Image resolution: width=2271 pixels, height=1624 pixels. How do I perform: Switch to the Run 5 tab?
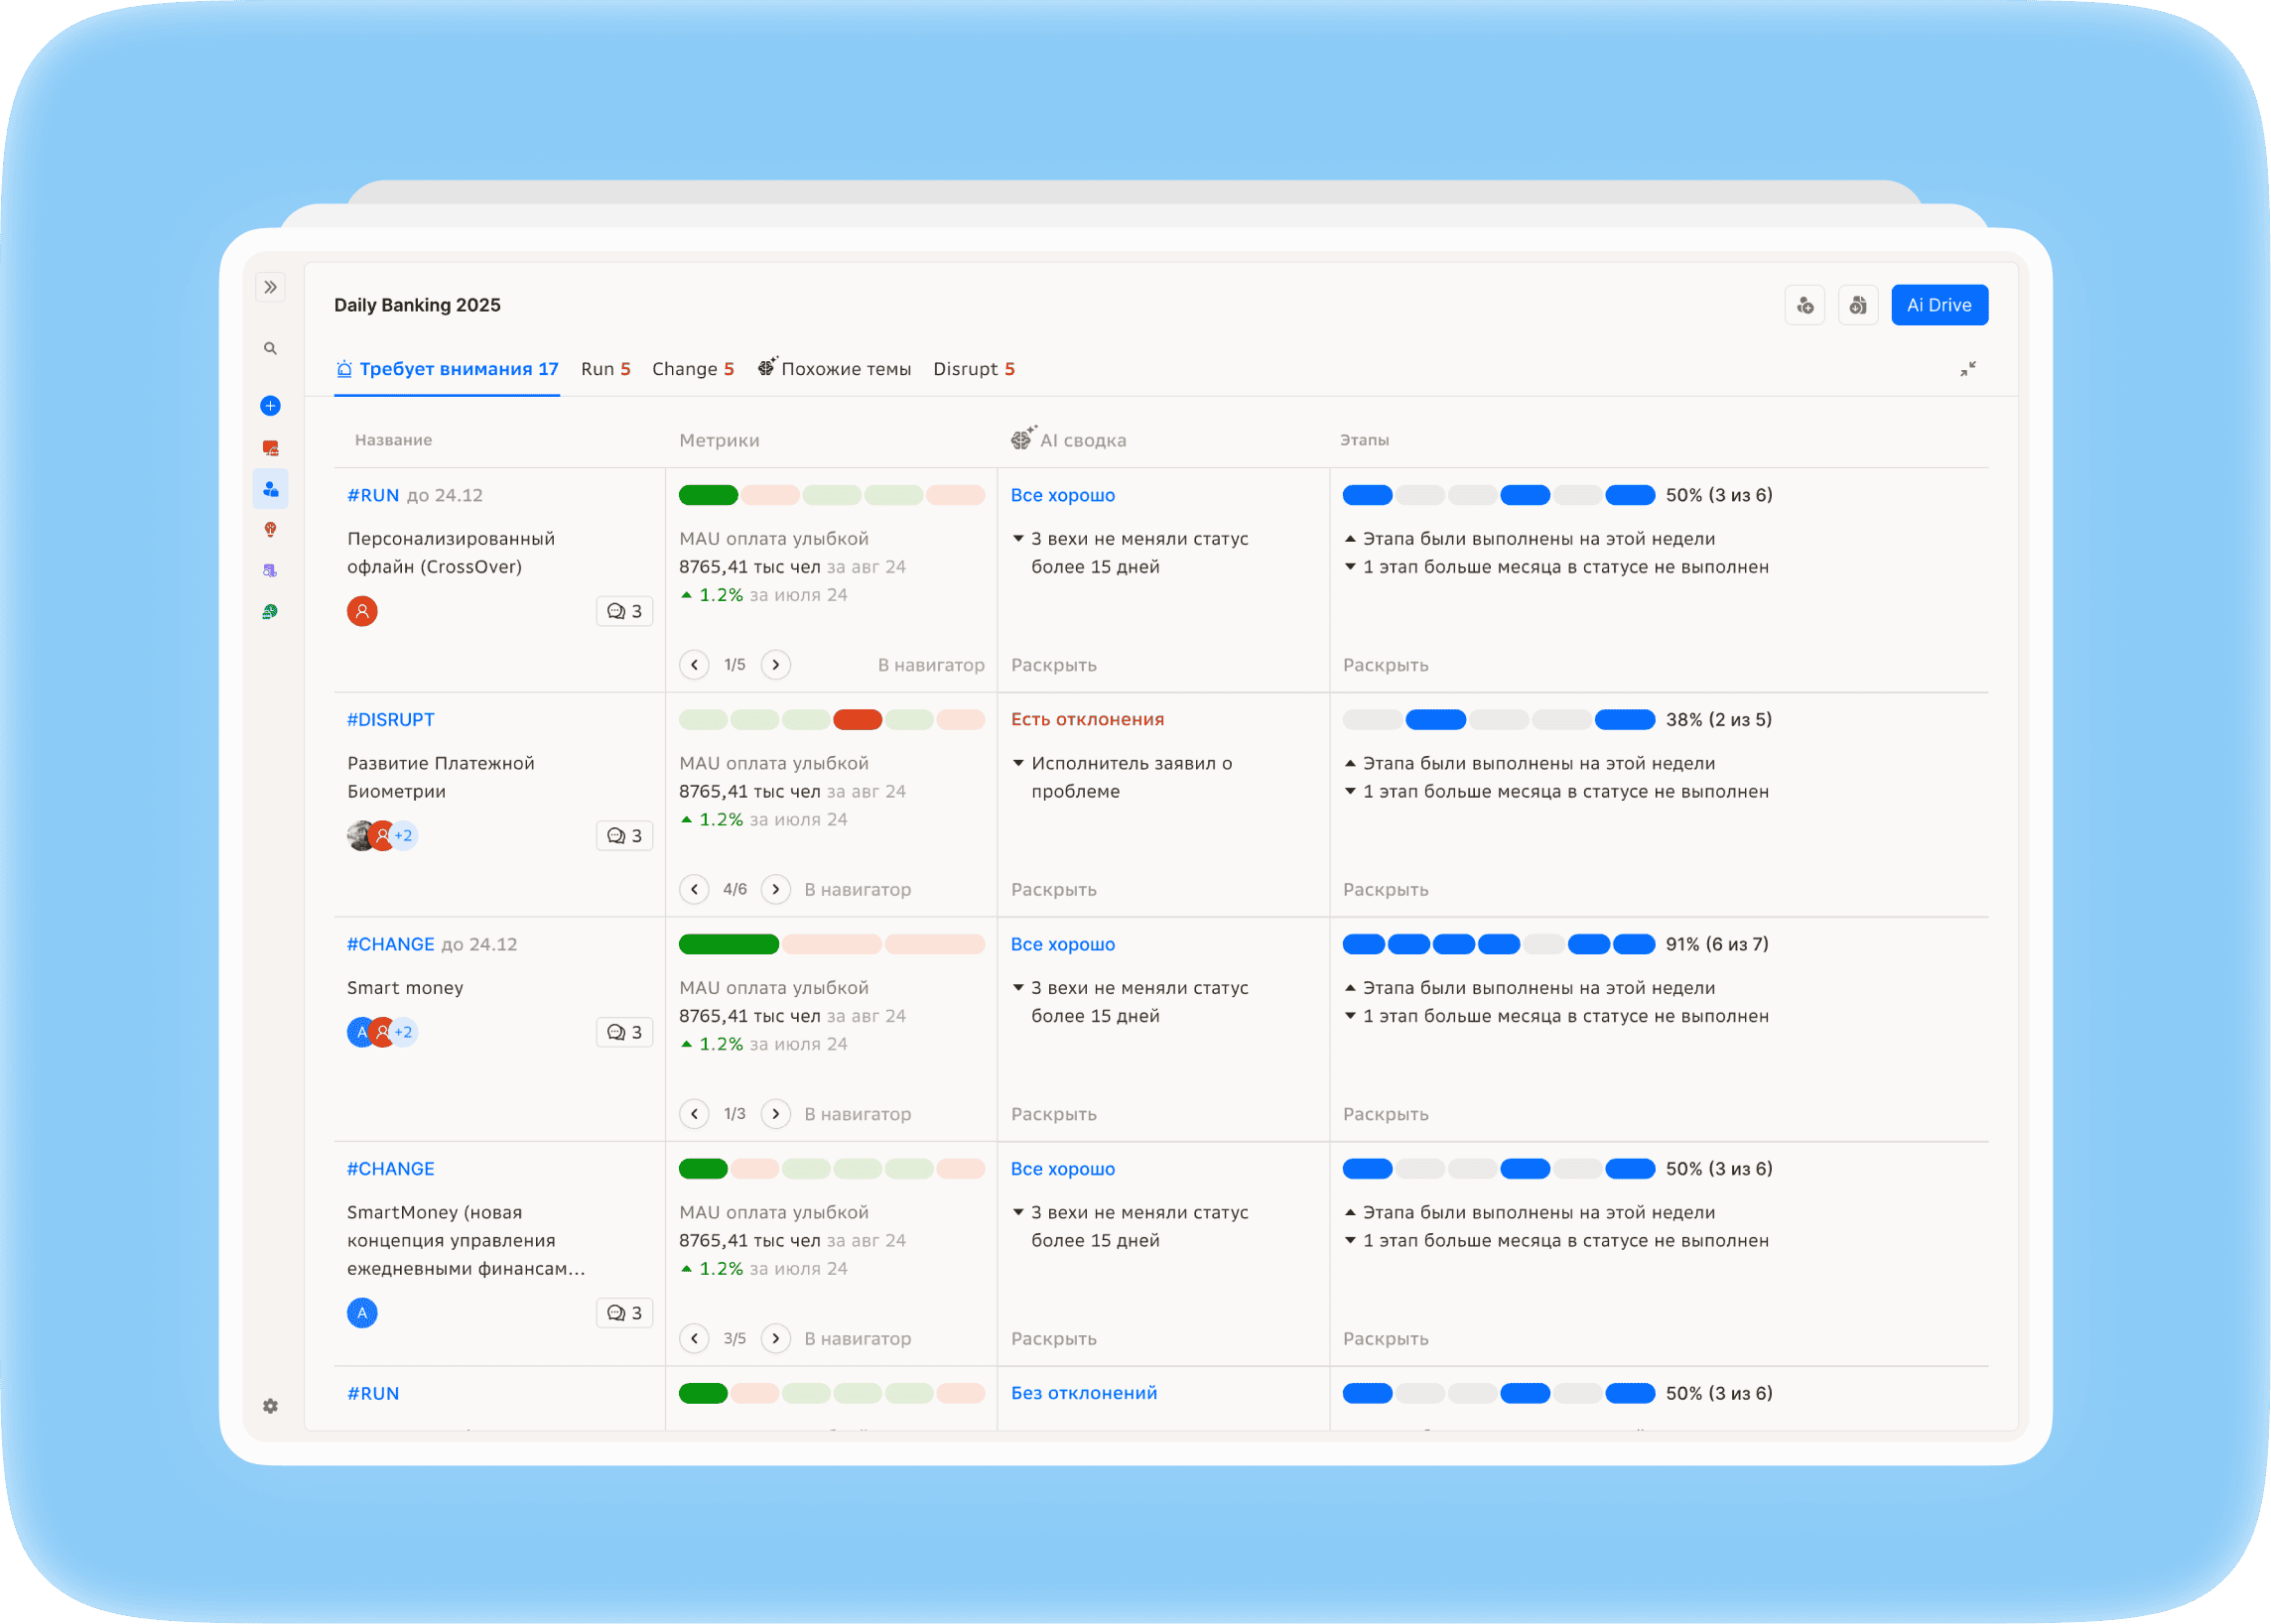click(x=606, y=370)
